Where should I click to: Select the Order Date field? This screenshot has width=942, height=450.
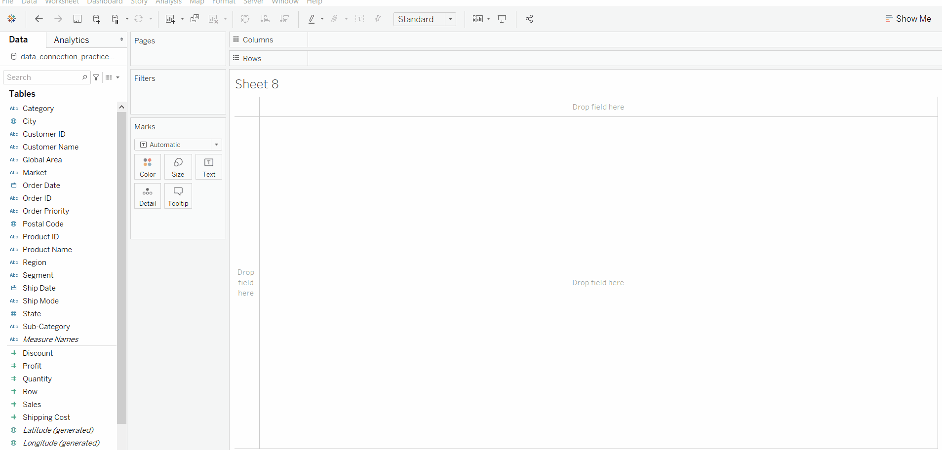pyautogui.click(x=41, y=186)
